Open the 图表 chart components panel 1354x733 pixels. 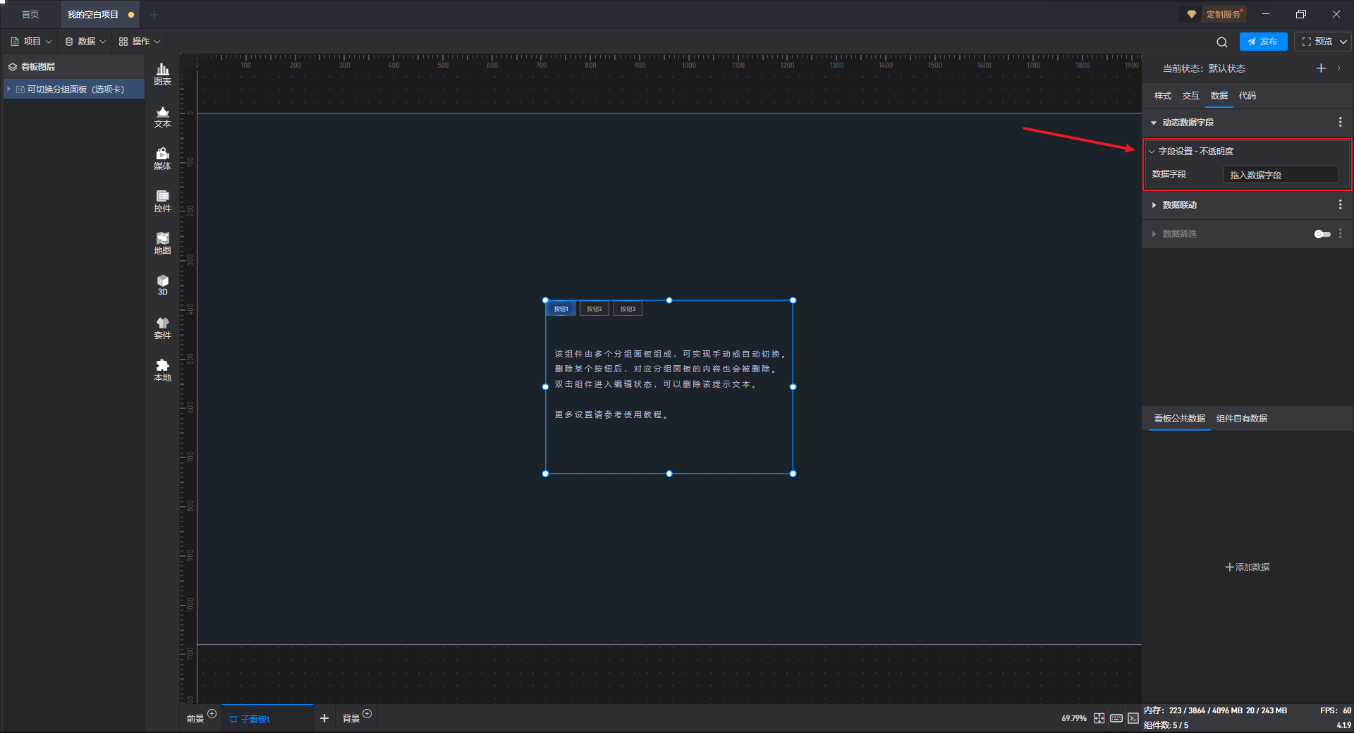click(162, 74)
